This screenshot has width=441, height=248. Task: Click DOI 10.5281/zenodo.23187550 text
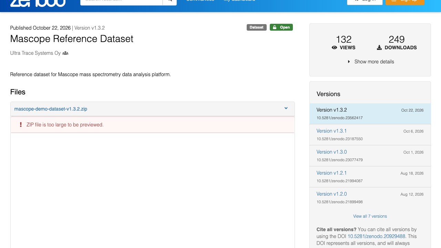[340, 139]
